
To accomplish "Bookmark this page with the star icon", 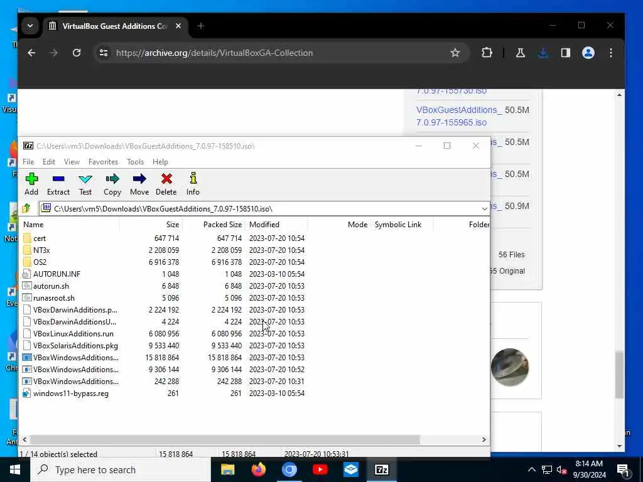I will pos(455,53).
